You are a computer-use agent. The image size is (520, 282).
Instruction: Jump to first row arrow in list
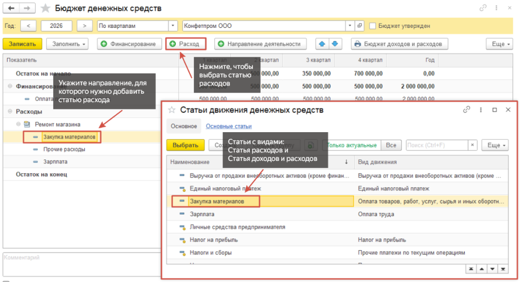[x=471, y=269]
